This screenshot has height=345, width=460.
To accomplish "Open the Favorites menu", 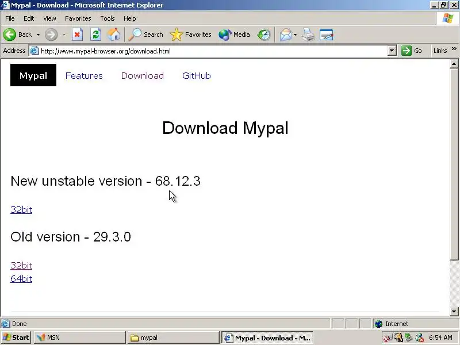I will tap(78, 18).
